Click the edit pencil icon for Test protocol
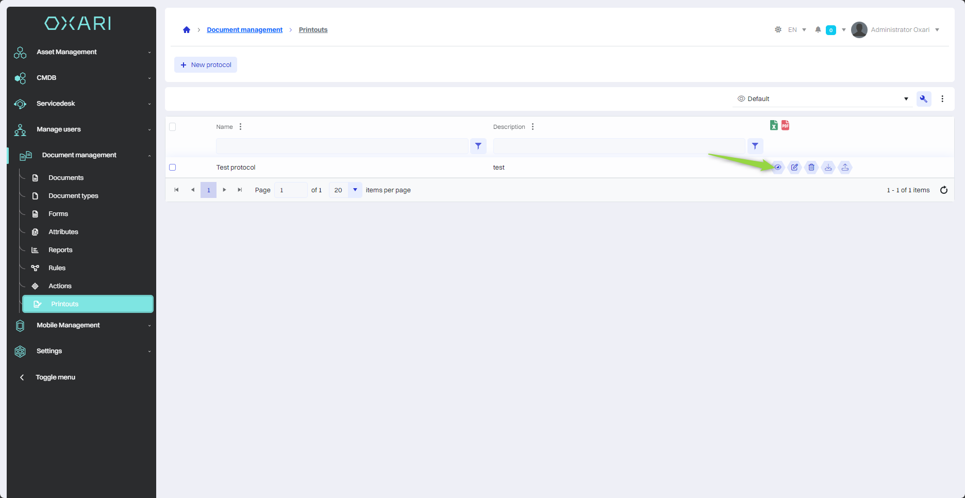The width and height of the screenshot is (965, 498). 794,167
